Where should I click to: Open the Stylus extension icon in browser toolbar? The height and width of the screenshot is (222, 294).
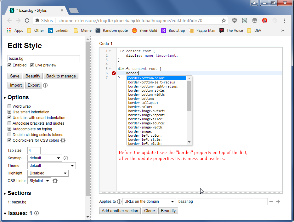point(245,20)
